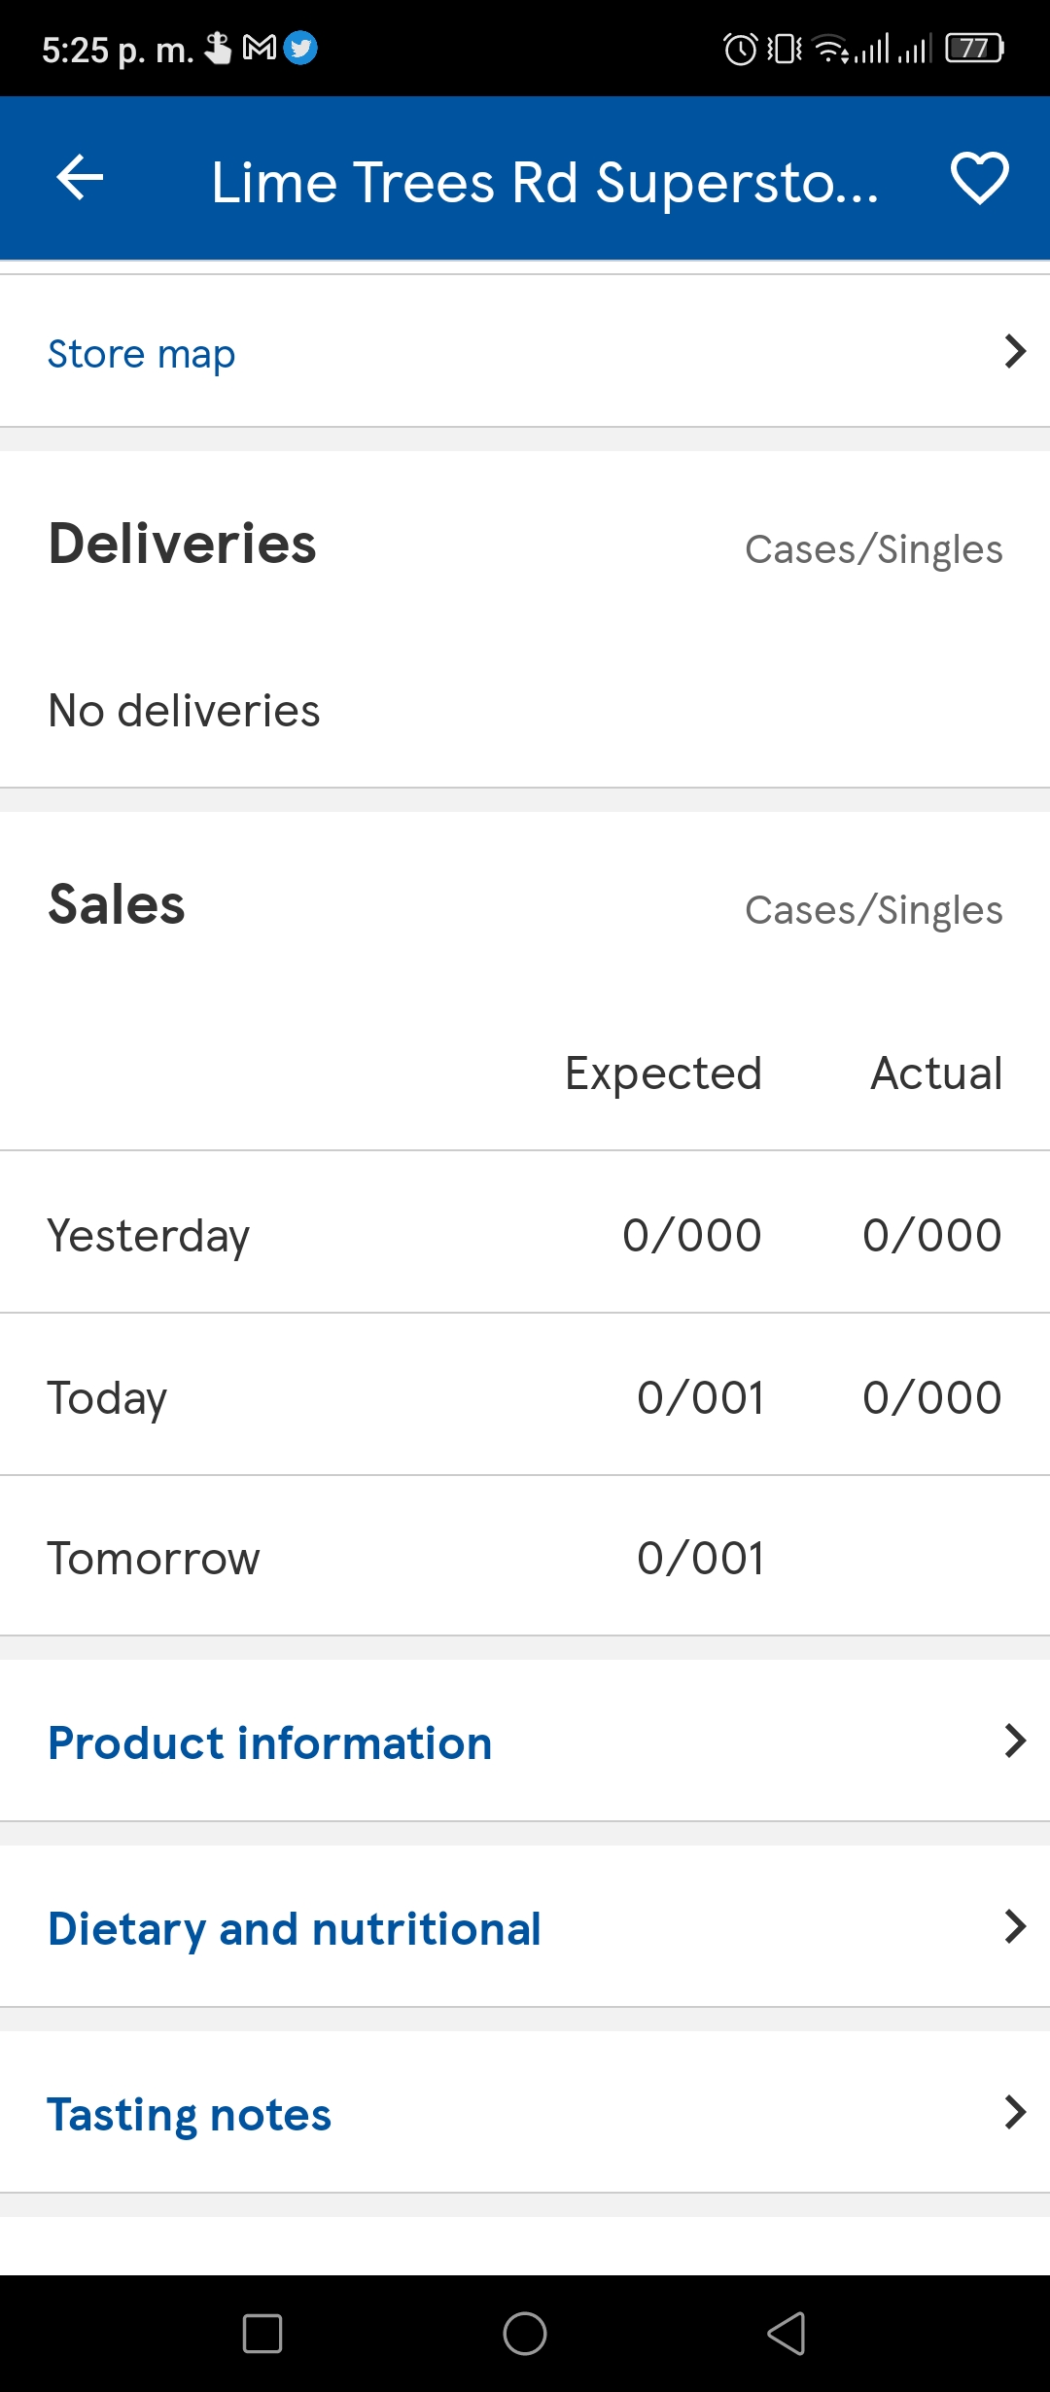
Task: Tap the Gmail notification icon
Action: [x=260, y=47]
